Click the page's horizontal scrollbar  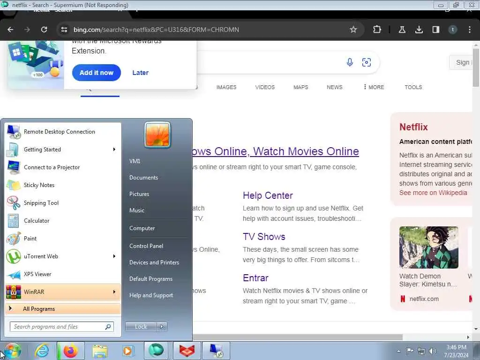[297, 337]
